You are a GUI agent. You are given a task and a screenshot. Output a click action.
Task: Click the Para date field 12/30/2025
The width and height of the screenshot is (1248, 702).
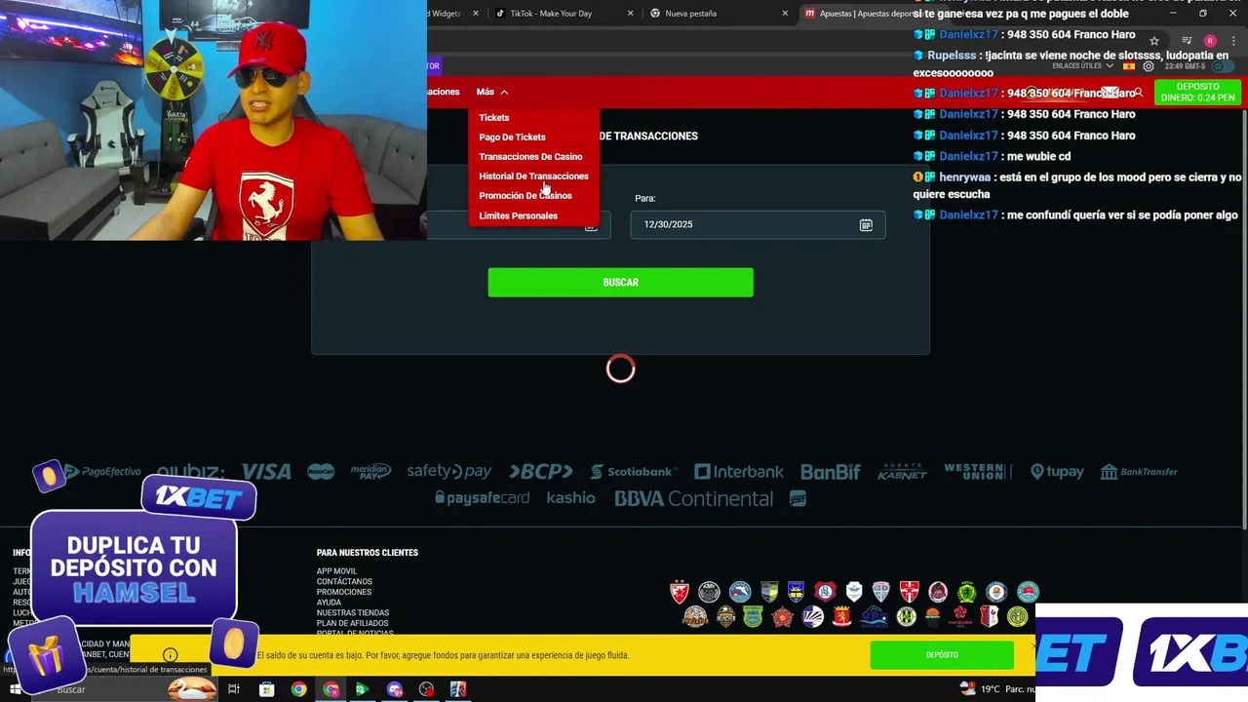pos(758,224)
